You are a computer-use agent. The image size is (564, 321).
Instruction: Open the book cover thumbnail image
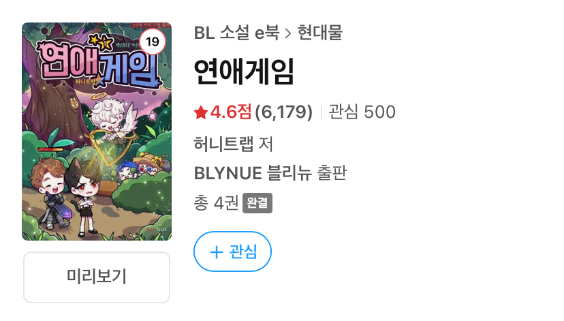[97, 132]
